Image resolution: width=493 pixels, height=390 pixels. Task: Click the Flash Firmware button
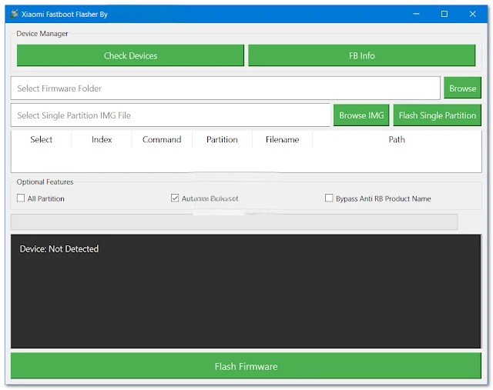246,366
